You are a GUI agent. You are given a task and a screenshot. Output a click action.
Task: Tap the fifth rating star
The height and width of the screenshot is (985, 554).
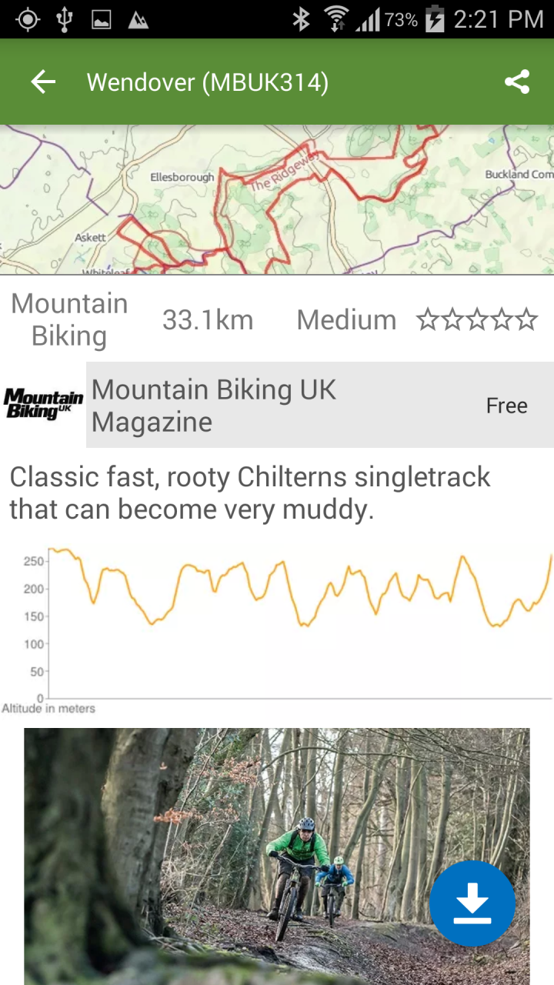[x=527, y=319]
